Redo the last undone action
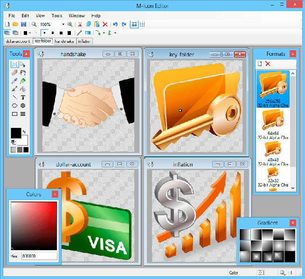This screenshot has height=279, width=305. 124,24
